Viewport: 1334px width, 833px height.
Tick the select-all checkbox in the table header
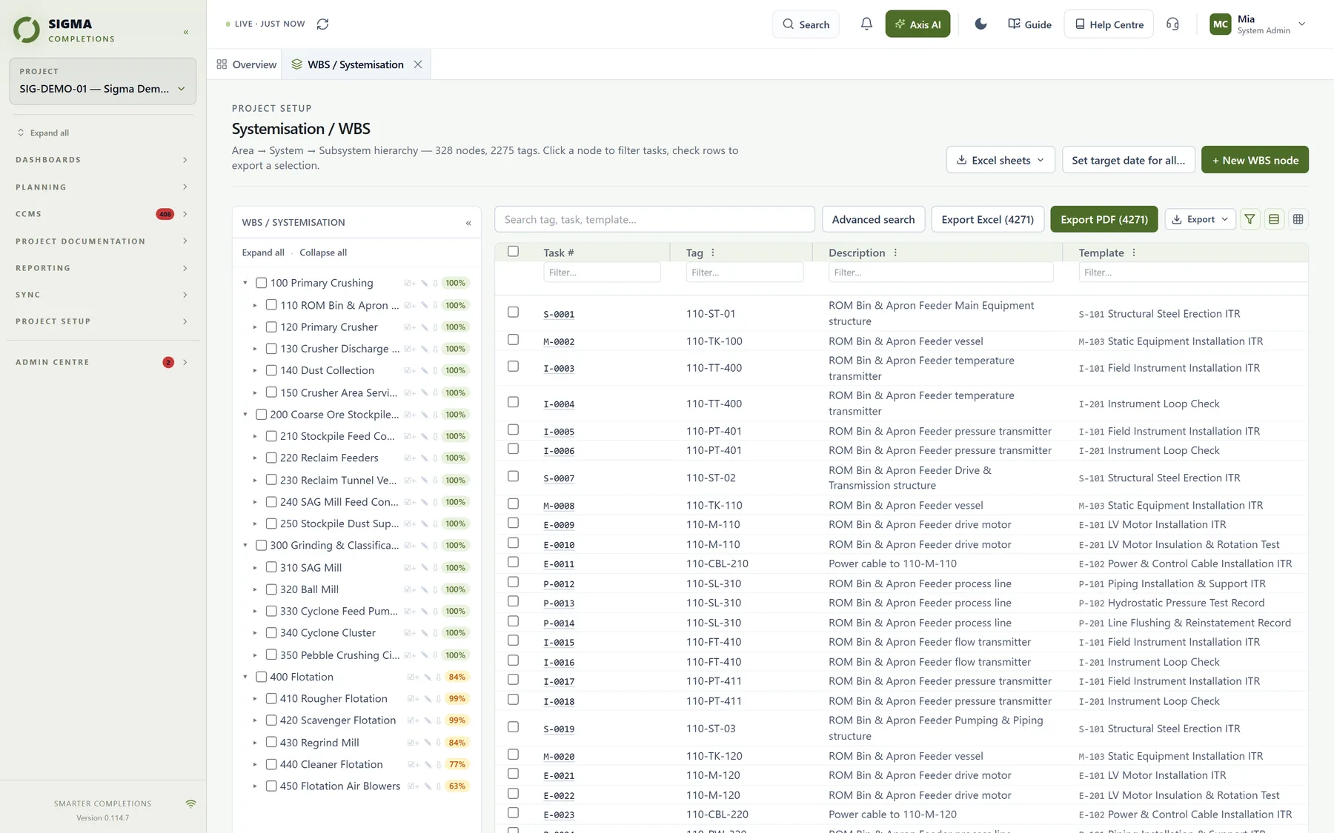pos(513,251)
